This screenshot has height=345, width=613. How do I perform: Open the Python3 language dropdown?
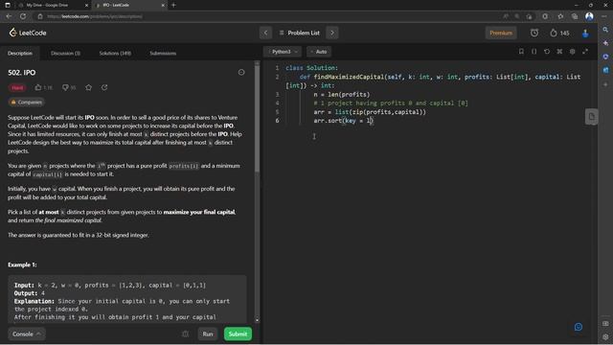(x=283, y=52)
